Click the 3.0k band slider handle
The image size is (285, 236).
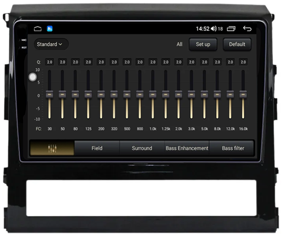point(192,94)
